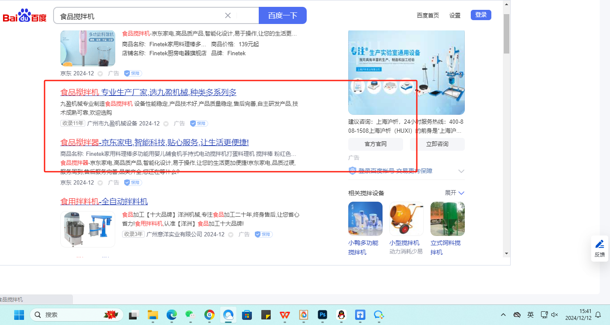Launch WPS Office from the taskbar
Viewport: 610px width, 325px height.
pos(284,315)
